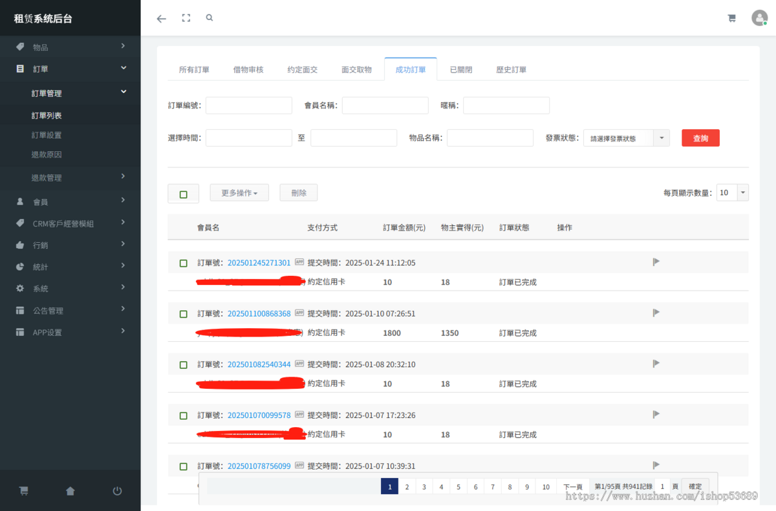Click APP badge beside order 202501070099578
The width and height of the screenshot is (776, 511).
pos(299,415)
